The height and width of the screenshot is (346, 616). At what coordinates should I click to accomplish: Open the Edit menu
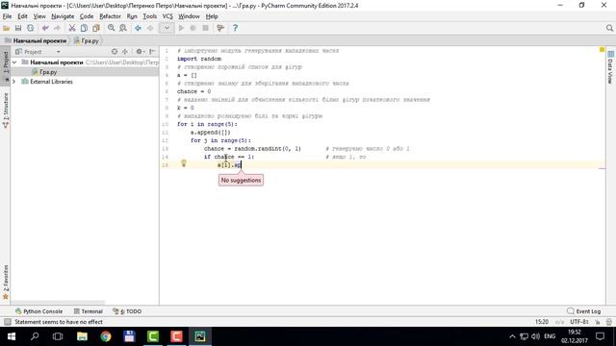point(22,16)
